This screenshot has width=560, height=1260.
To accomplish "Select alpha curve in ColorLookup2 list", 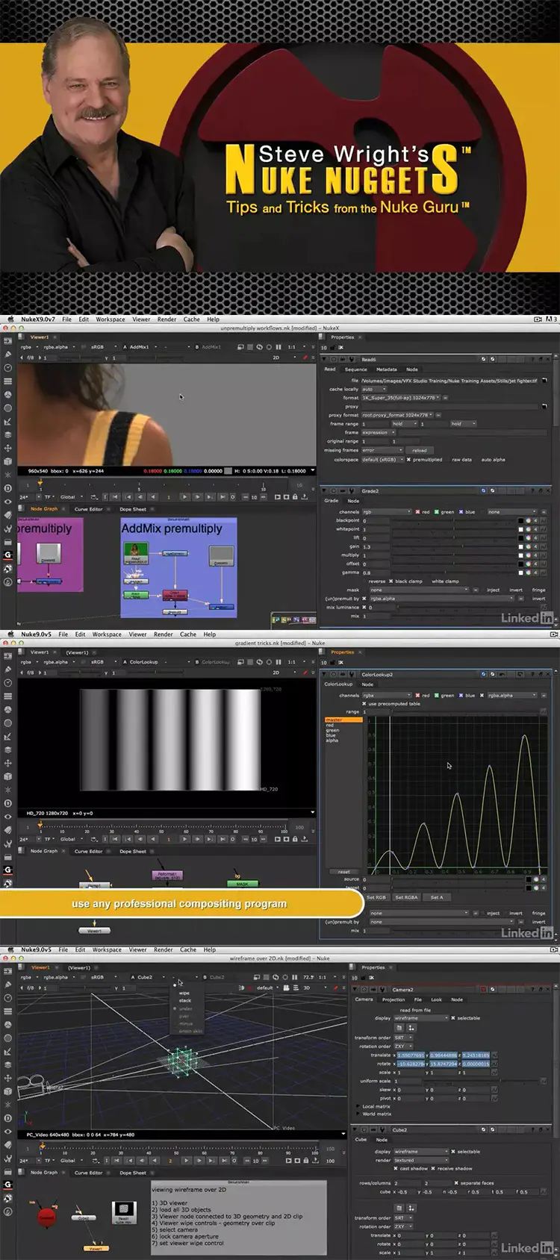I will 332,740.
